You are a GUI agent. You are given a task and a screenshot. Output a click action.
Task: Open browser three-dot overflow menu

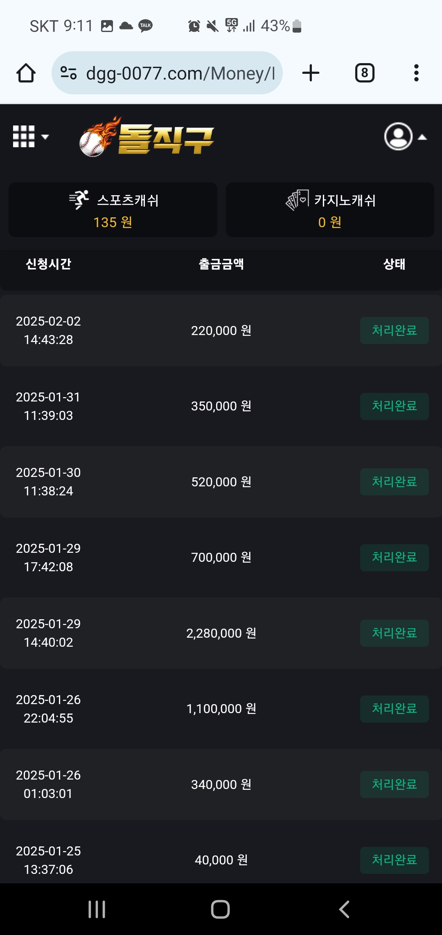pyautogui.click(x=416, y=73)
